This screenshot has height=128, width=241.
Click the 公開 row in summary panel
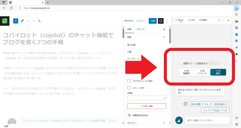point(129,52)
